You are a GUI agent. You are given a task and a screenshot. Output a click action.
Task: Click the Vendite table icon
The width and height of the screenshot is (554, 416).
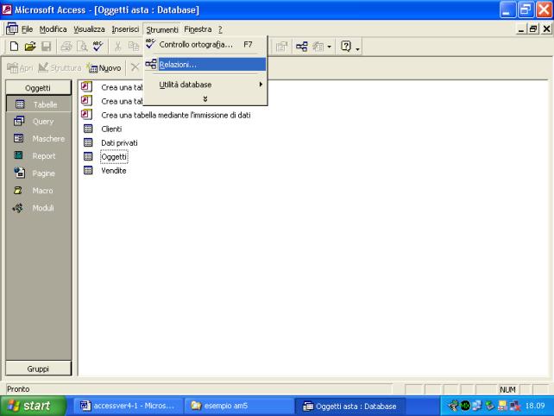click(x=88, y=170)
